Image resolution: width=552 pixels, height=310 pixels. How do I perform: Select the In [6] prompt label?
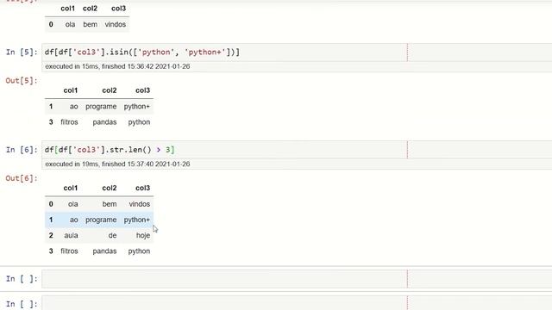(22, 150)
